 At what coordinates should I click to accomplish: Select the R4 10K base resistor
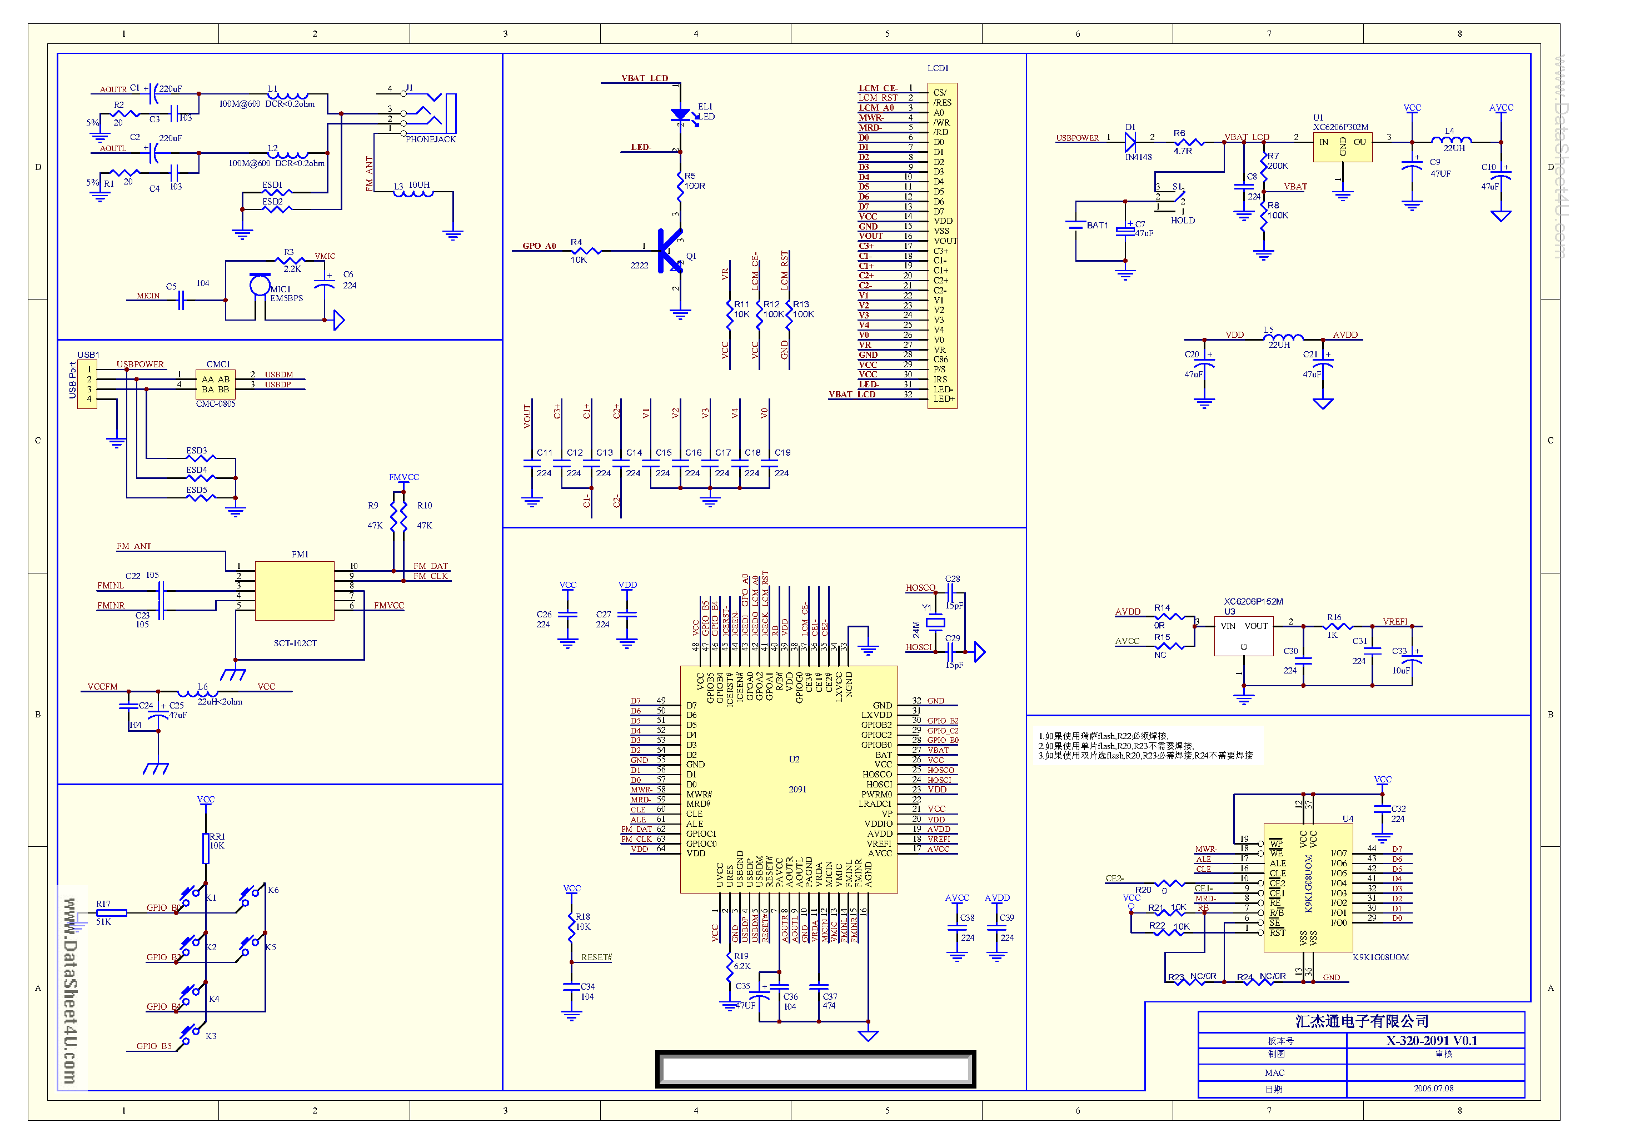tap(586, 251)
